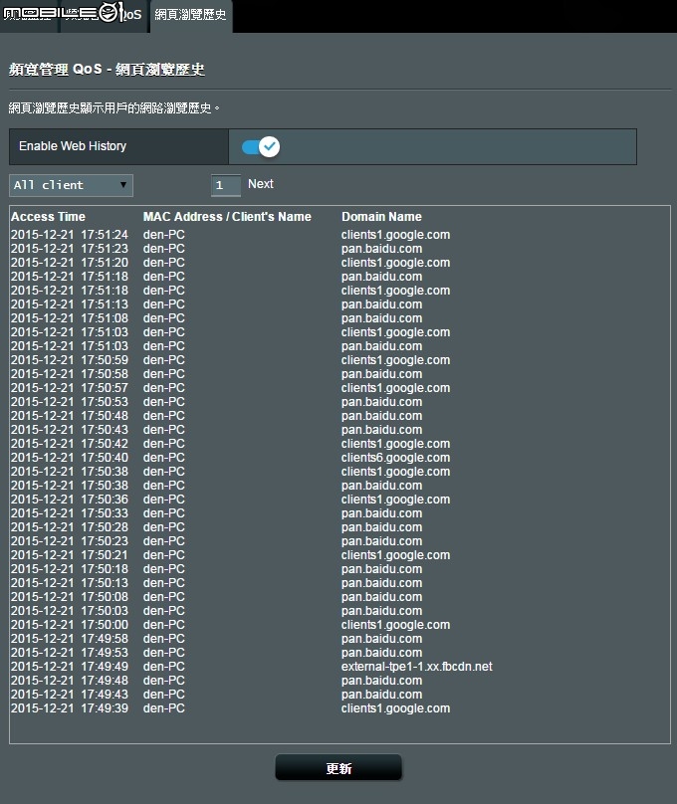Click the Domain Name column header
677x804 pixels.
pos(381,217)
